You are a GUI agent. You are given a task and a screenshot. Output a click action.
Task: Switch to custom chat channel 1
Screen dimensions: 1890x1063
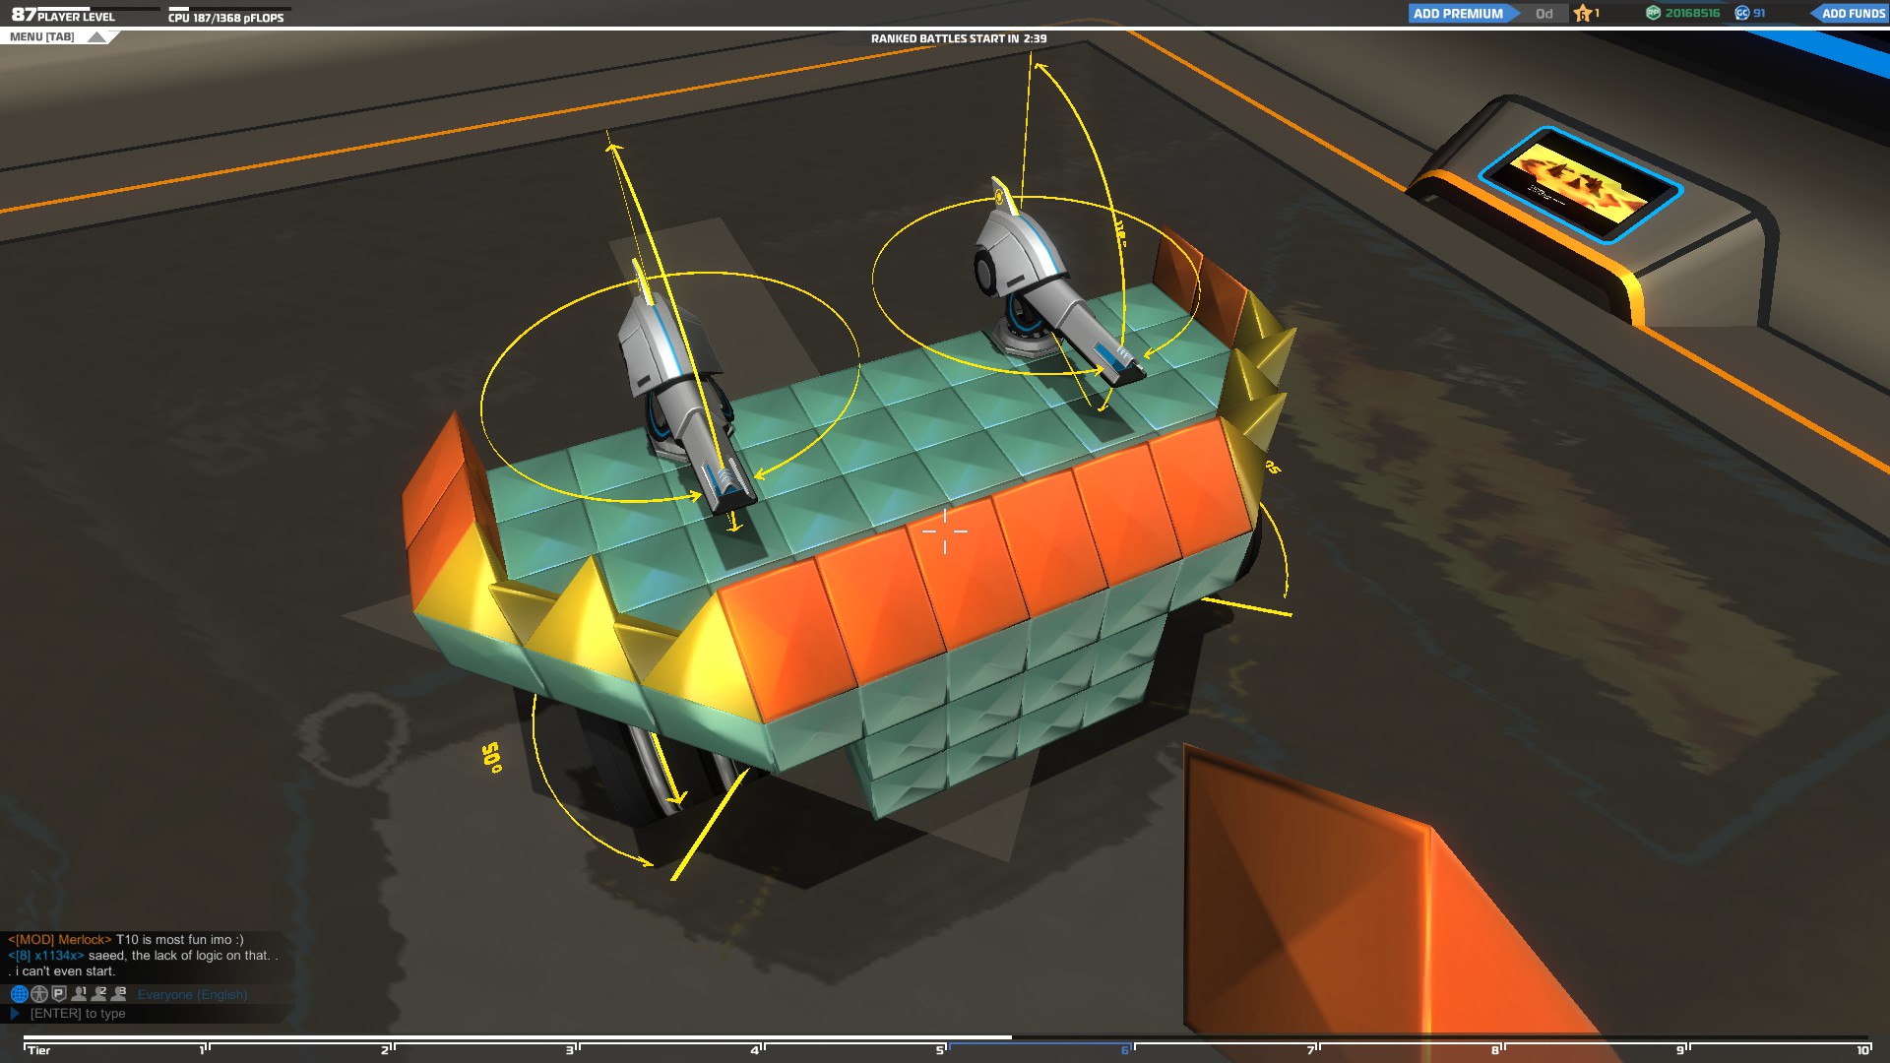click(80, 994)
